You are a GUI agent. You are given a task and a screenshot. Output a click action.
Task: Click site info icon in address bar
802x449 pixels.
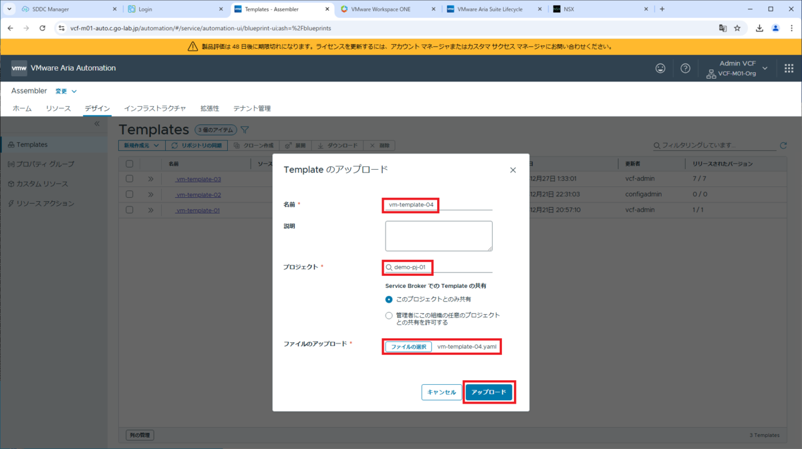coord(61,29)
